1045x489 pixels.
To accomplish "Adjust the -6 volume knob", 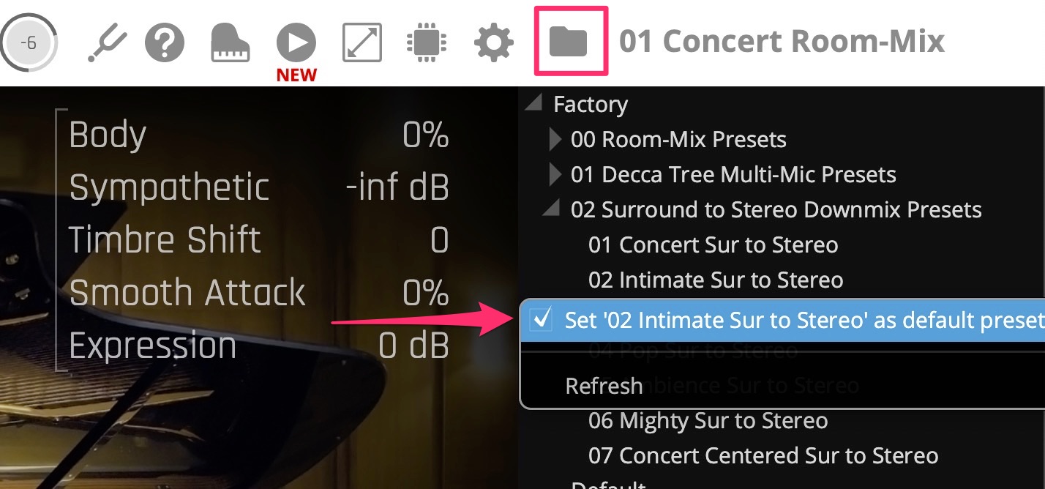I will point(29,42).
